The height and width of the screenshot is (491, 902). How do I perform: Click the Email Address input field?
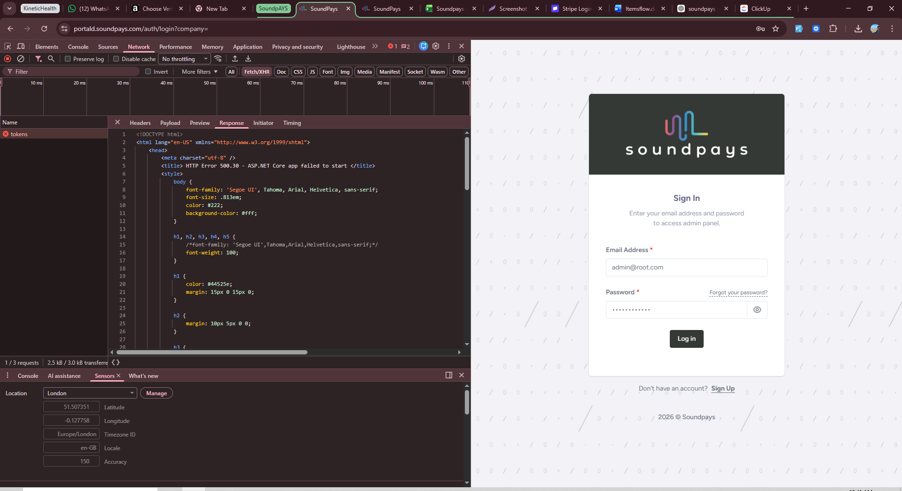(686, 268)
